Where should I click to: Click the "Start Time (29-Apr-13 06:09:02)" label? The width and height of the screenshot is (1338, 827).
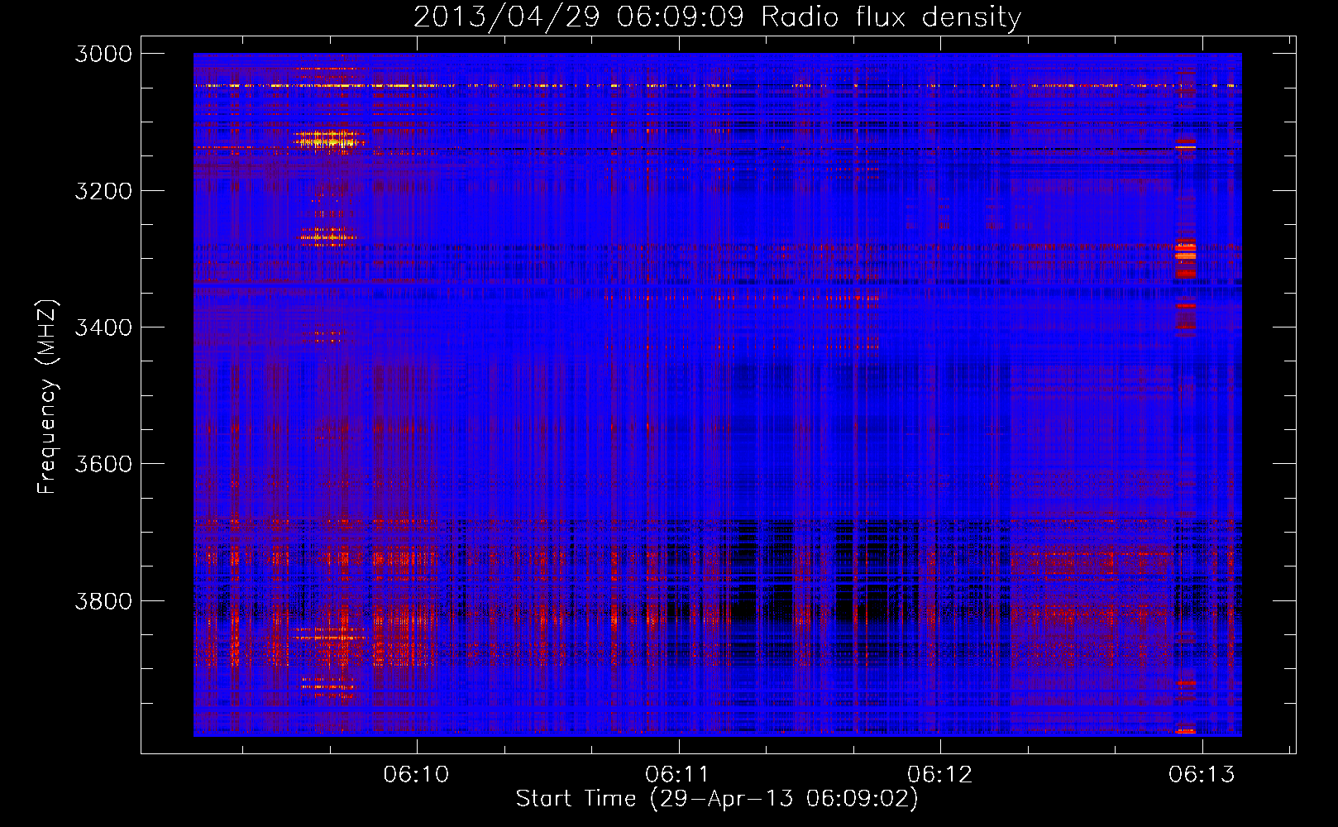[717, 799]
